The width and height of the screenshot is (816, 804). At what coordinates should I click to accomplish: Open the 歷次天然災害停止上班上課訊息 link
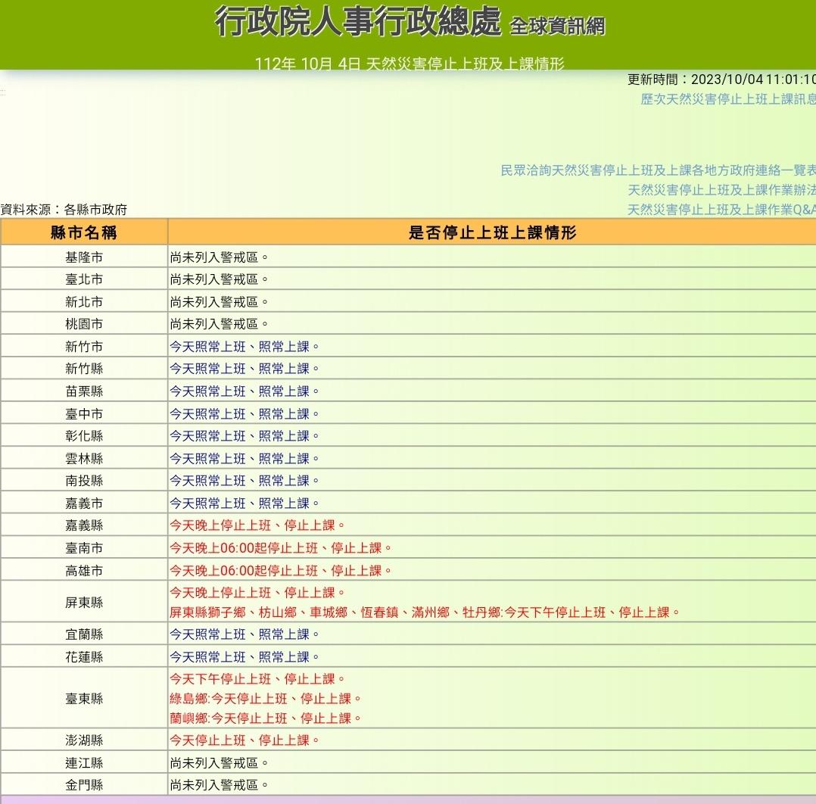pyautogui.click(x=728, y=99)
